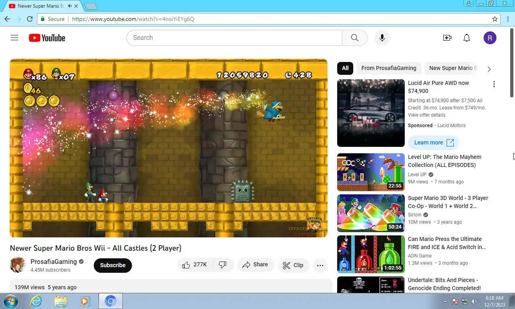This screenshot has width=515, height=309.
Task: Click the video player to pause
Action: pos(169,148)
